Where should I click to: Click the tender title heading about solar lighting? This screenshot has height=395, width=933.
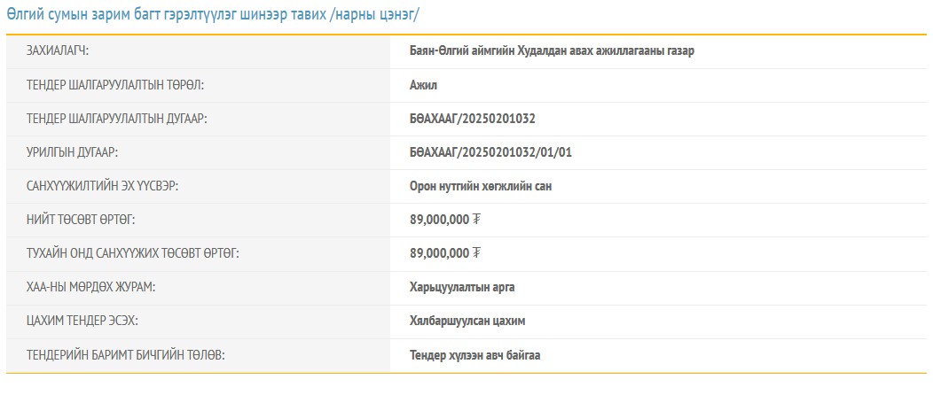213,15
